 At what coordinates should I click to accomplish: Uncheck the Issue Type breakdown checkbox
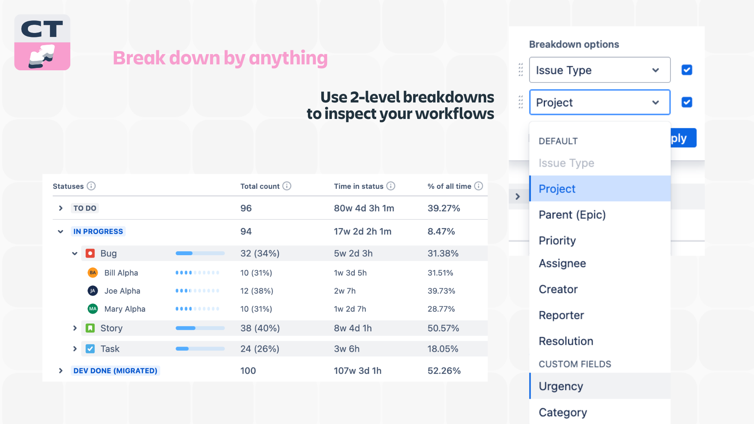pos(686,70)
